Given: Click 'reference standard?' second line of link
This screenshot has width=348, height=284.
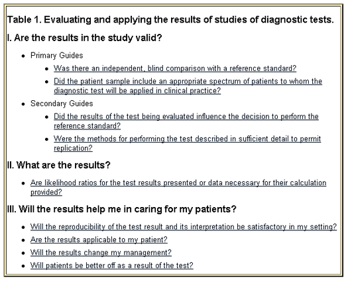Looking at the screenshot, I should 87,126.
